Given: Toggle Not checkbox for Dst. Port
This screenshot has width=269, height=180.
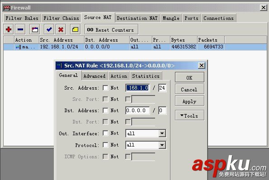Looking at the screenshot, I should click(x=105, y=122).
